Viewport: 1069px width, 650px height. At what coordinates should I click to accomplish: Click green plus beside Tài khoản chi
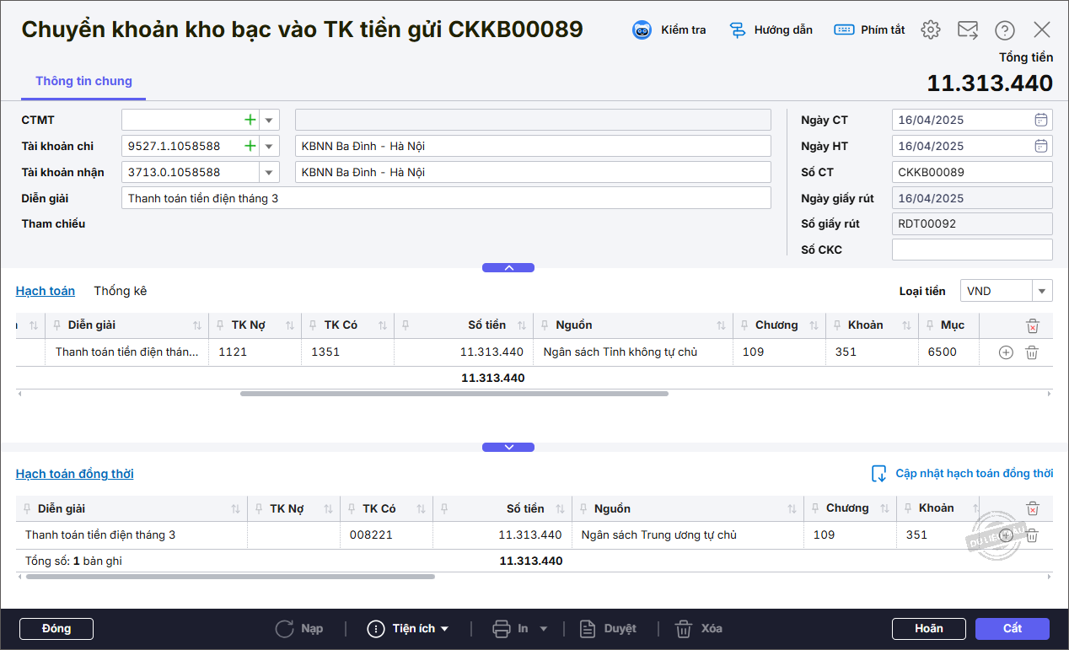[250, 146]
